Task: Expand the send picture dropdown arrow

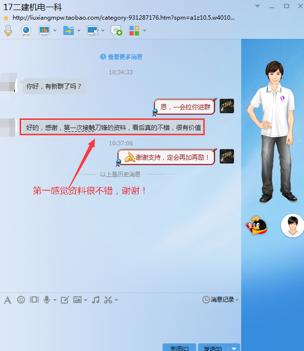Action: click(x=85, y=300)
